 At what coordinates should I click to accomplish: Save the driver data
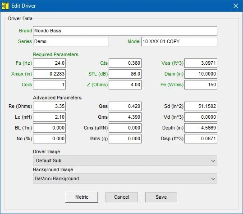click(x=161, y=197)
